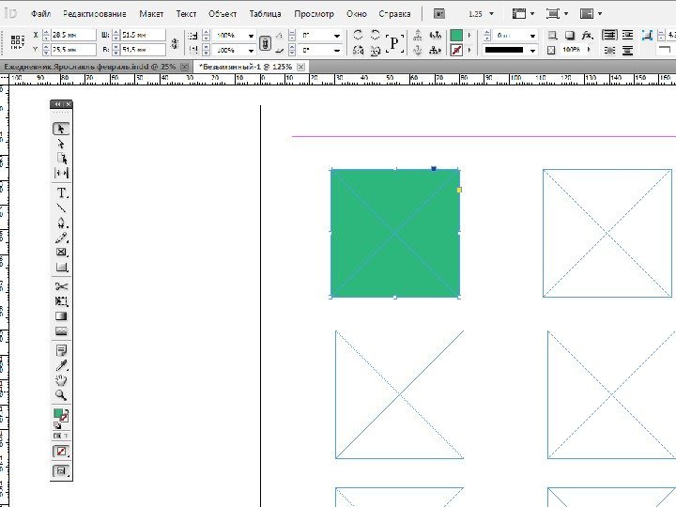Open the Объект menu

pyautogui.click(x=223, y=14)
